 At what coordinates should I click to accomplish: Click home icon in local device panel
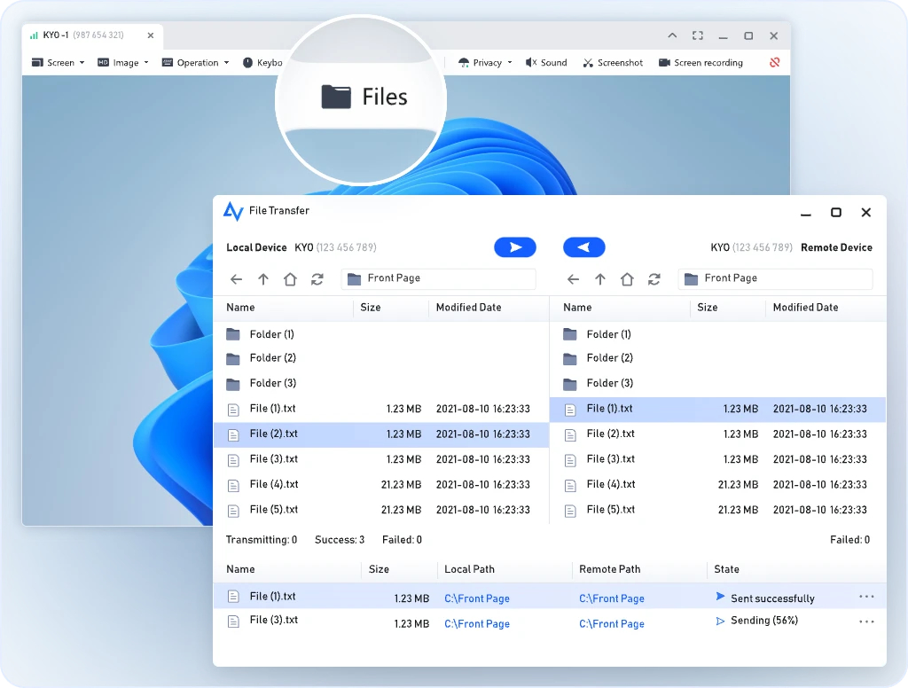pyautogui.click(x=290, y=279)
